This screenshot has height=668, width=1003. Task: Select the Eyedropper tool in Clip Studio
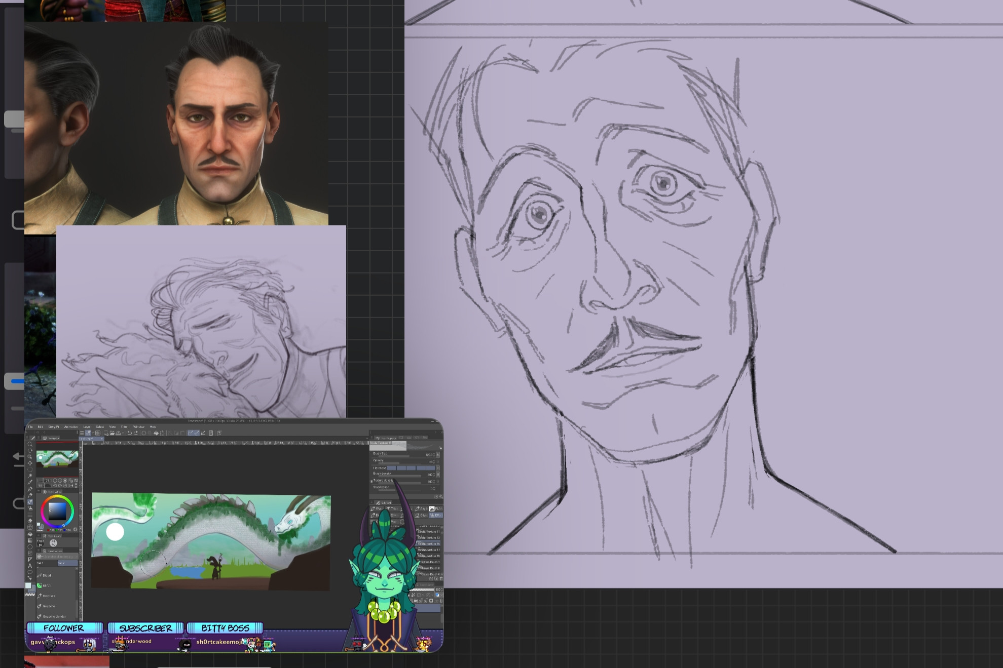[x=30, y=482]
